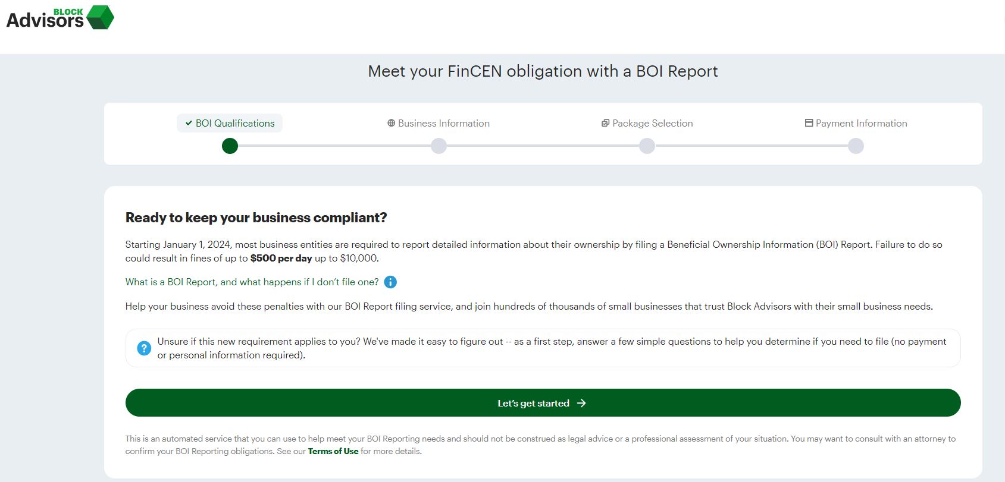1005x482 pixels.
Task: Click the third progress dot under Package Selection
Action: coord(647,146)
